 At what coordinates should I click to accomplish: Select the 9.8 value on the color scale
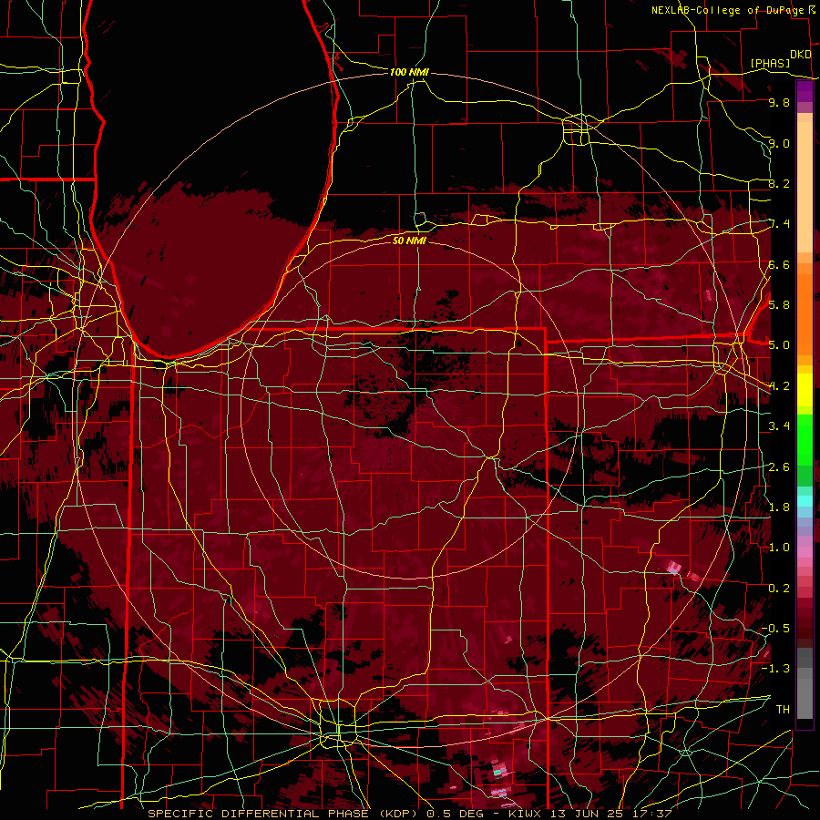(779, 102)
